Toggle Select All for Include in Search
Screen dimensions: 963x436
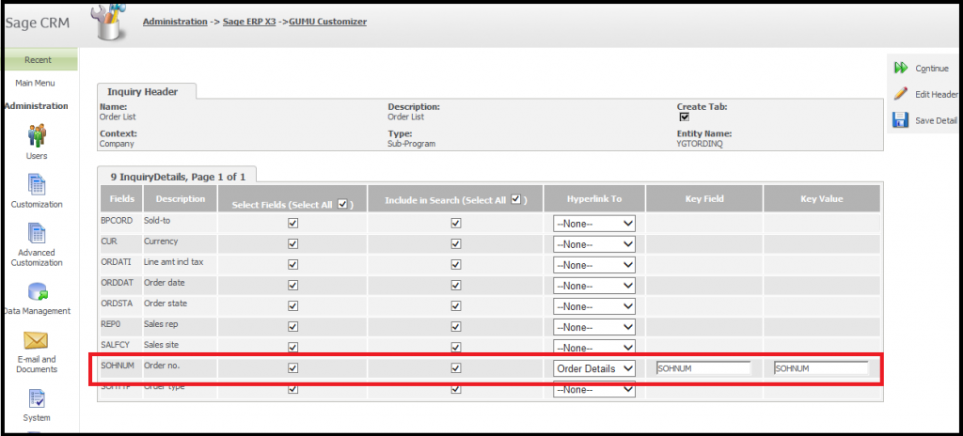[516, 199]
